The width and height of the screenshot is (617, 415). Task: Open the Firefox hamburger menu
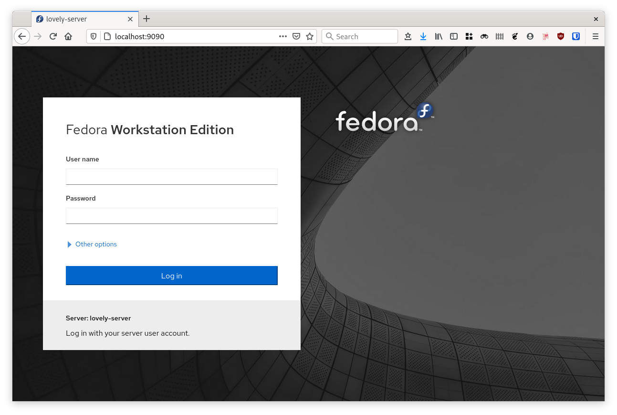coord(596,36)
